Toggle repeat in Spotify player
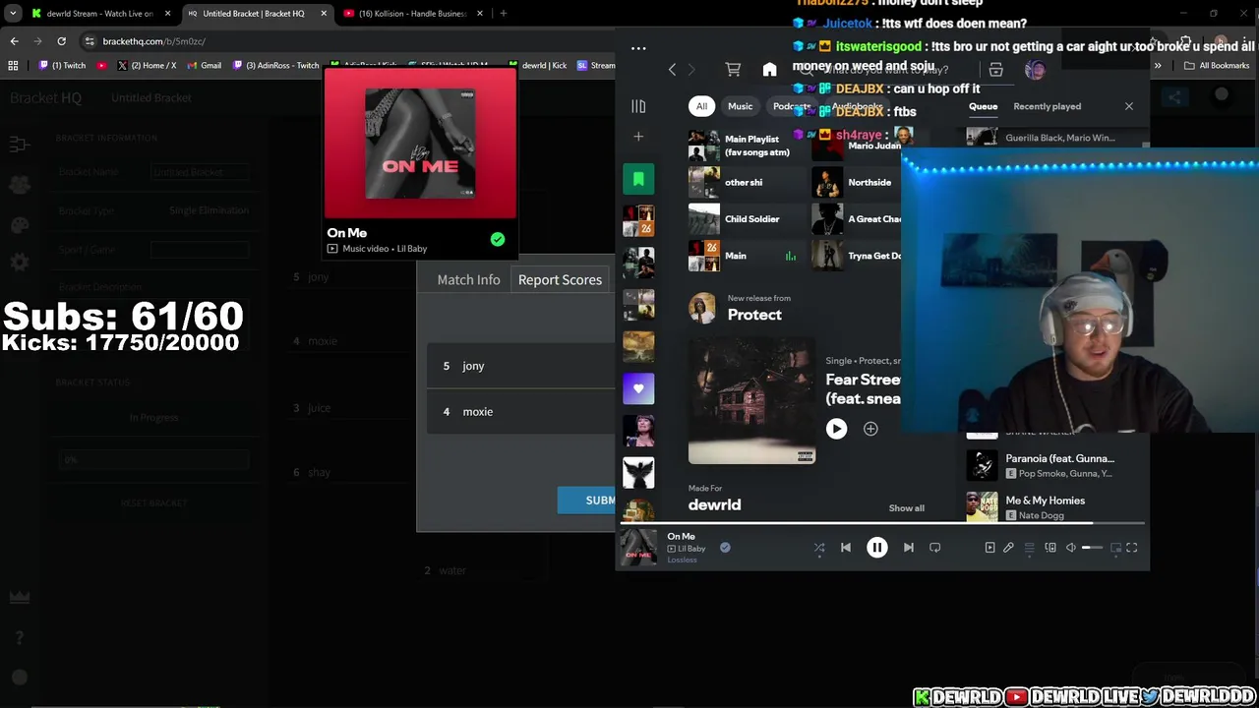Viewport: 1259px width, 708px height. point(935,548)
